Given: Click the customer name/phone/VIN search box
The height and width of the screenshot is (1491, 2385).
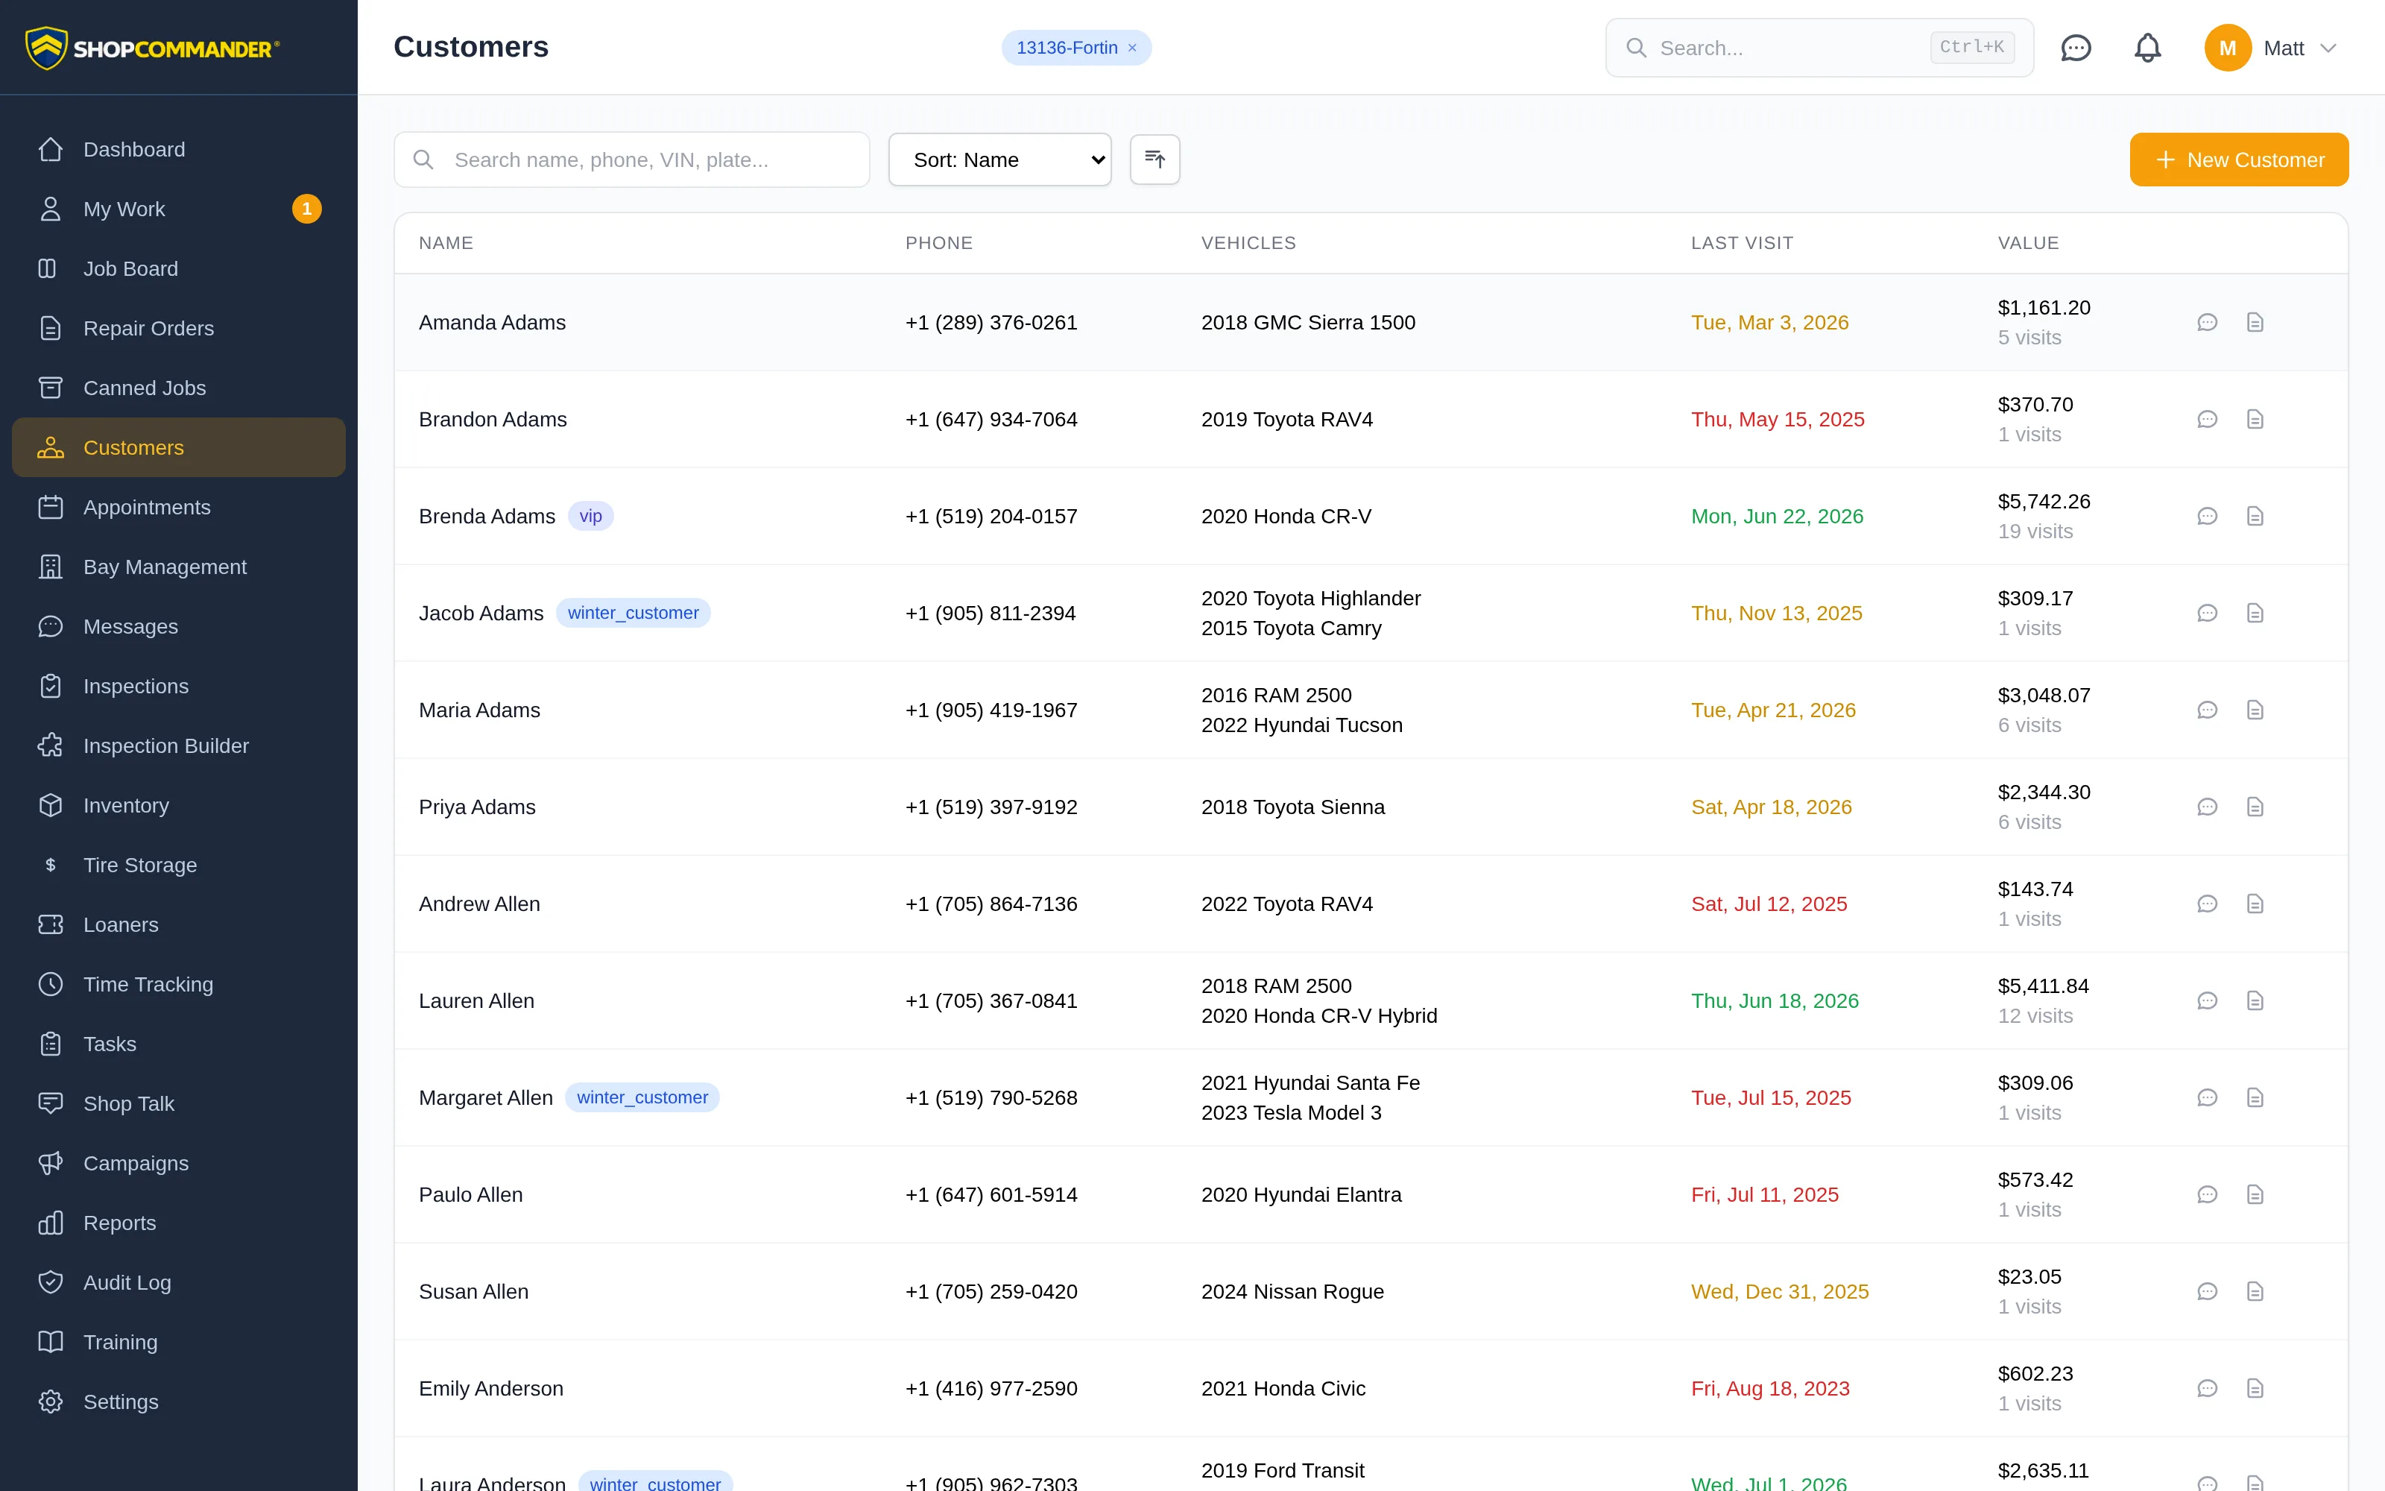Looking at the screenshot, I should click(632, 160).
